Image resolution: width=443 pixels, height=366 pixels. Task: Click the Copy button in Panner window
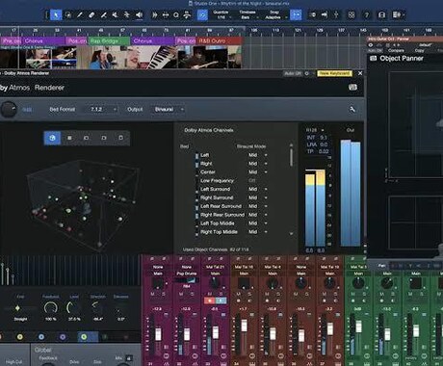[419, 50]
